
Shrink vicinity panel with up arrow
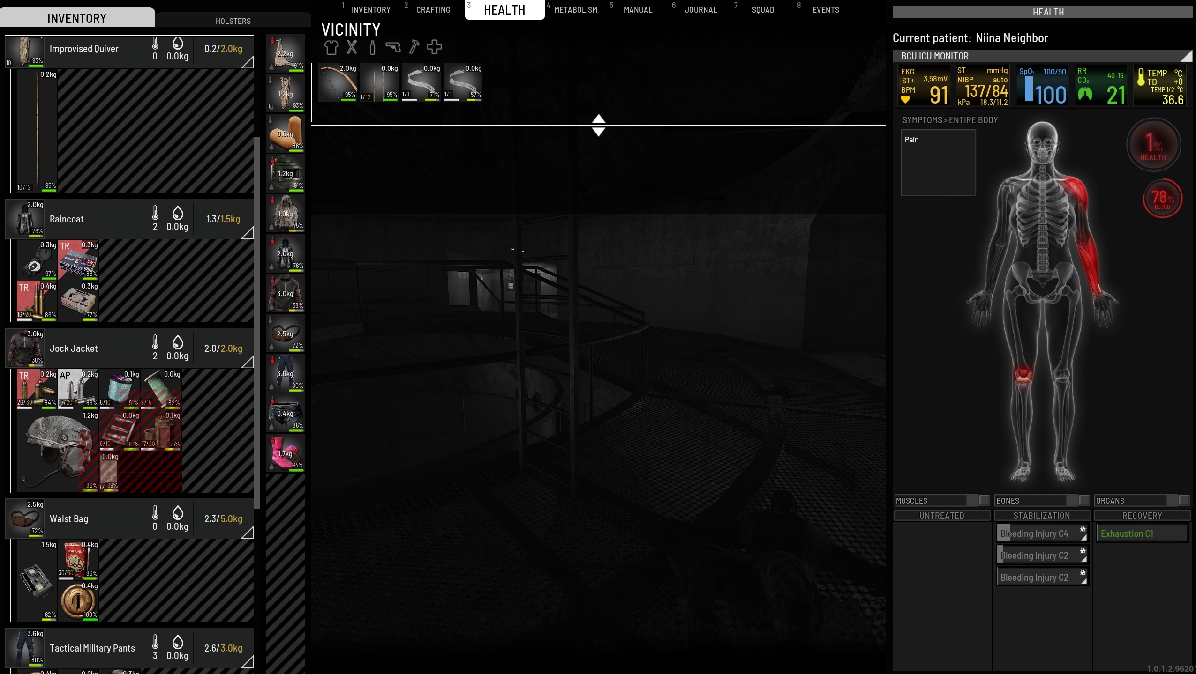[599, 119]
